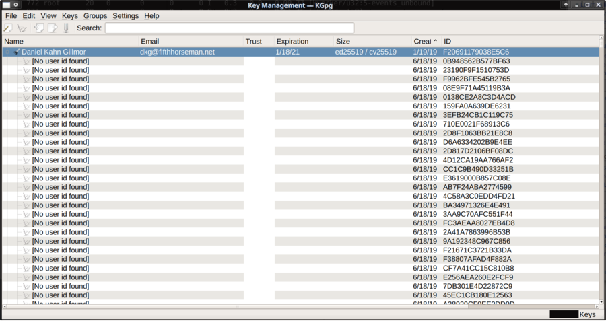Open the Keys menu
The image size is (606, 321).
tap(69, 16)
